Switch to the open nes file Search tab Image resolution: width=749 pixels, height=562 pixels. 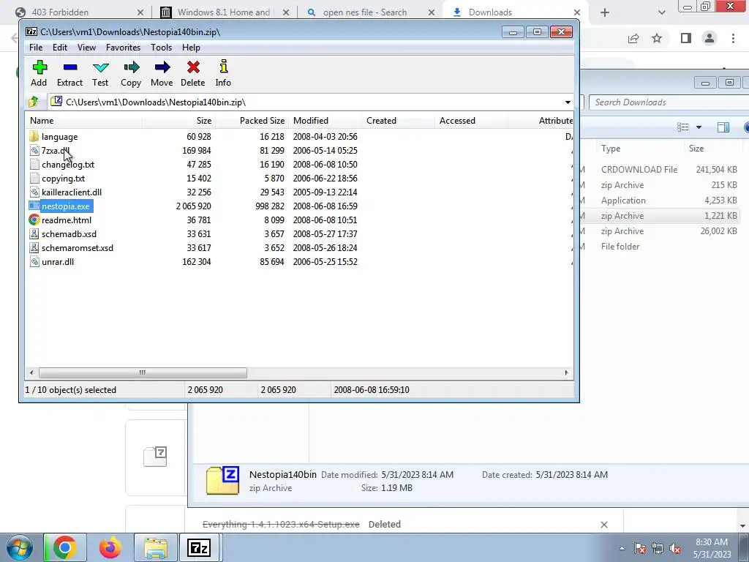pos(370,12)
